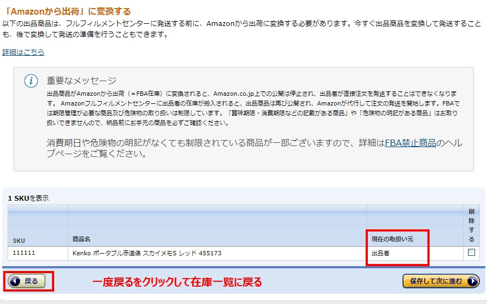Click the right arrow icon on 保存して次に進む
The height and width of the screenshot is (304, 487).
(472, 281)
